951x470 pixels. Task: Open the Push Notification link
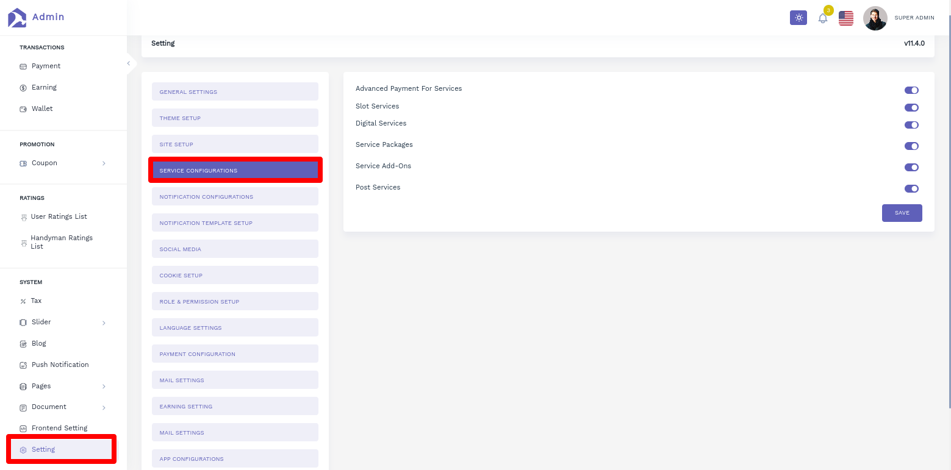point(60,365)
